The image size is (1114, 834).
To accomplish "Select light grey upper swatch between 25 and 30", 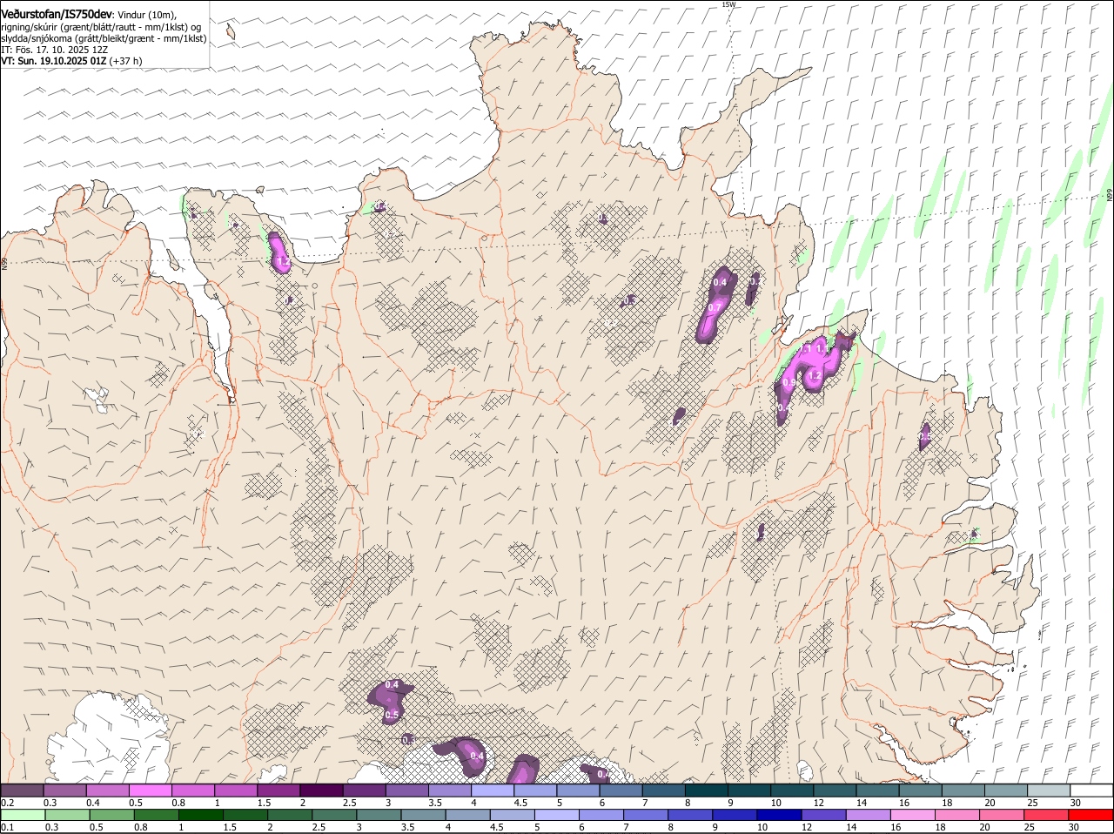I will point(1049,790).
